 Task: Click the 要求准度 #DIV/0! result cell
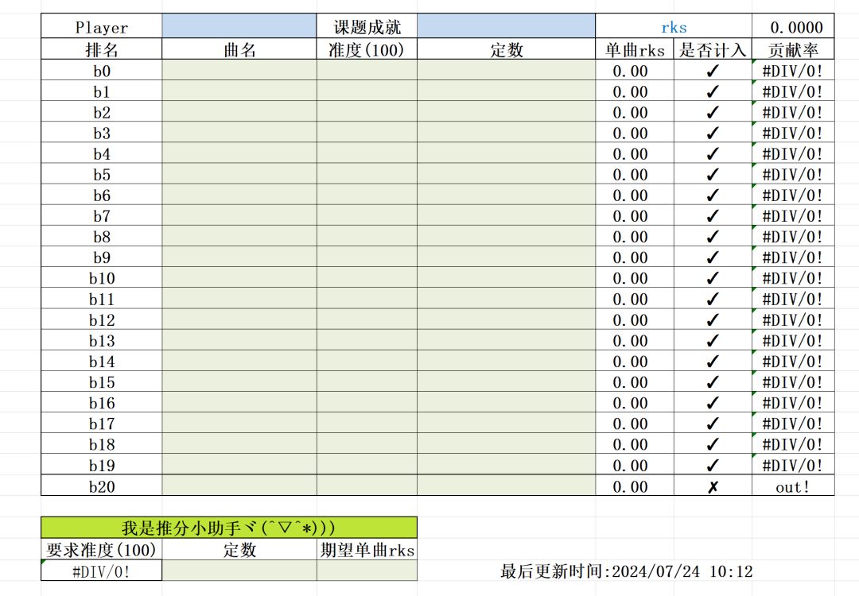(x=101, y=571)
